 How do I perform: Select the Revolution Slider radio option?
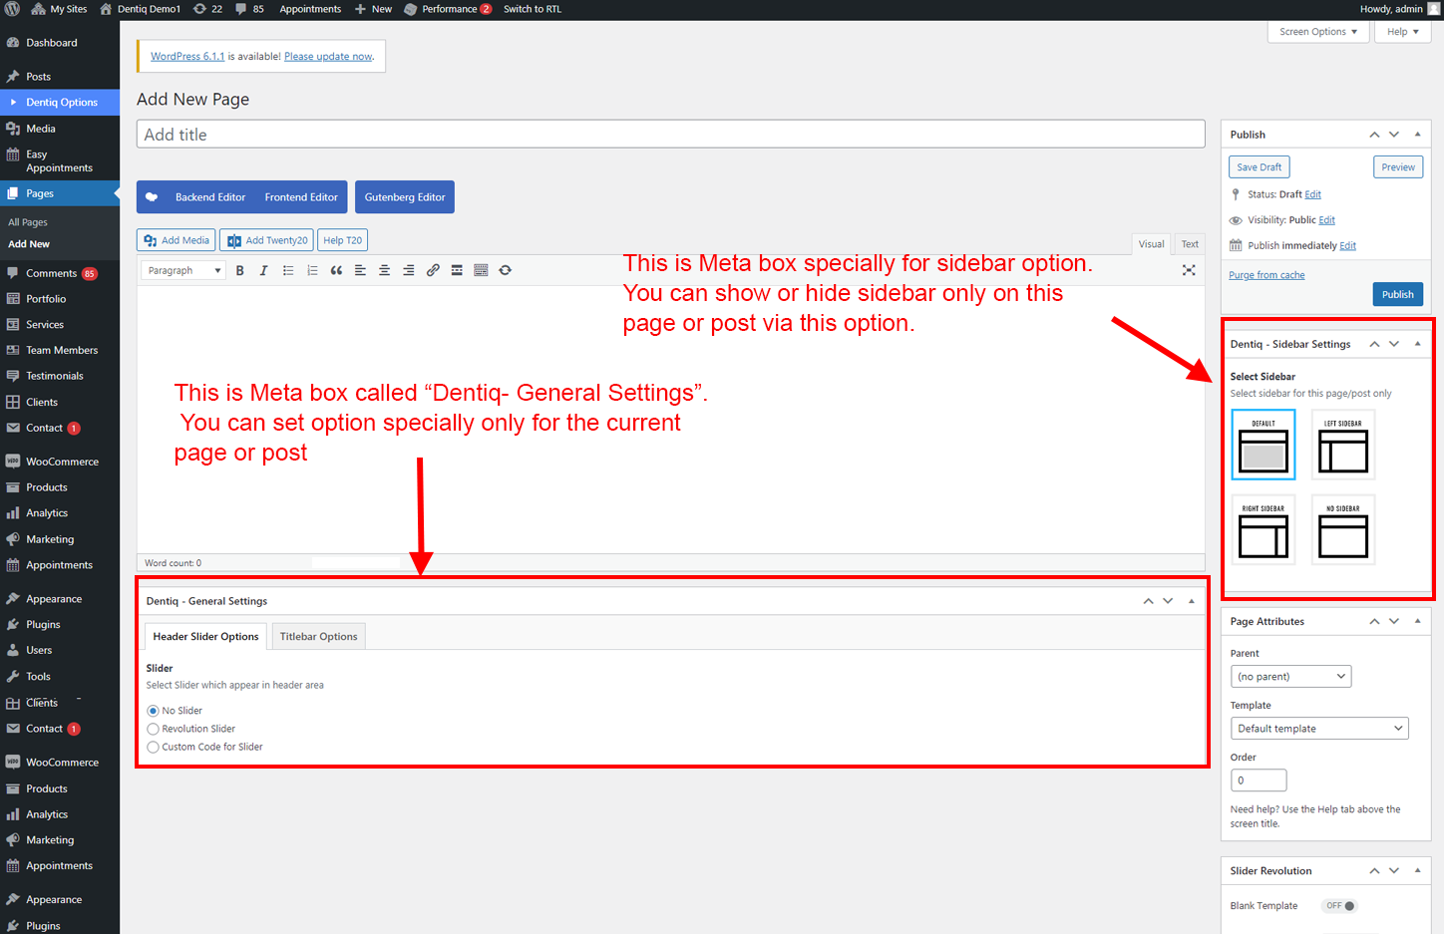[x=154, y=729]
